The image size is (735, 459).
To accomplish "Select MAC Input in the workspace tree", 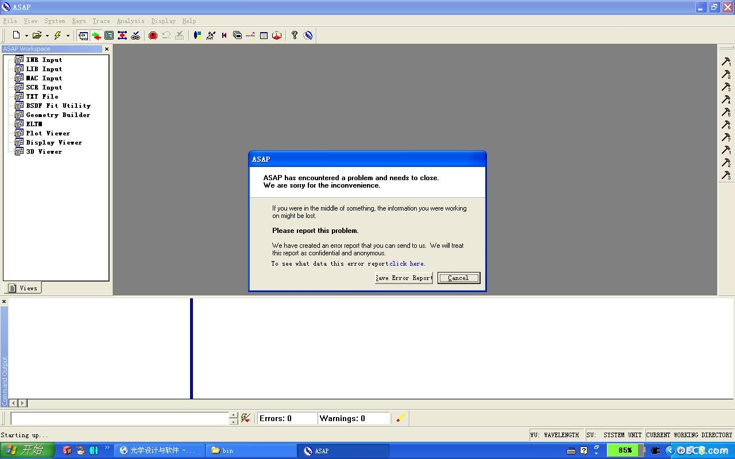I will click(x=44, y=78).
